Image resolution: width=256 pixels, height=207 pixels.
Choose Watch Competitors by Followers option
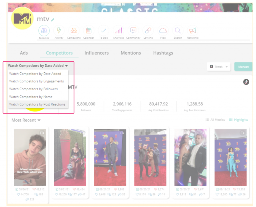coord(38,89)
